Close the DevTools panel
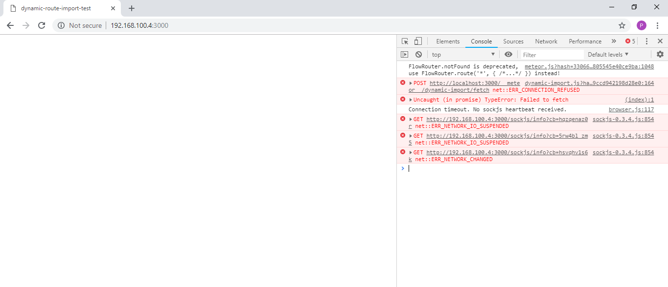The image size is (668, 287). (x=660, y=41)
